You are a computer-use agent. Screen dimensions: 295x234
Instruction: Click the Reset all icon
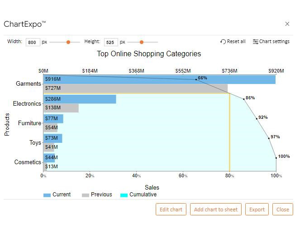point(223,42)
